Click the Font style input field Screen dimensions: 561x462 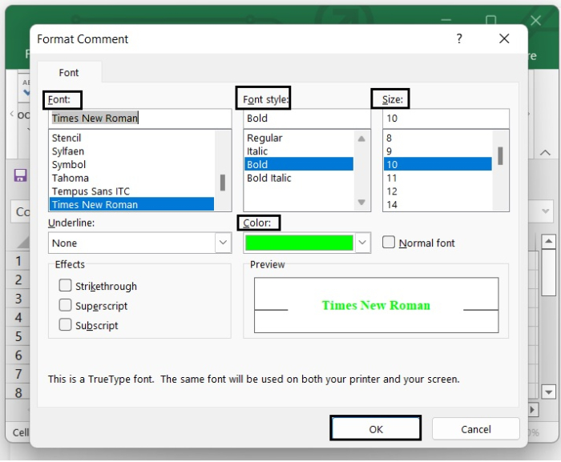[x=307, y=119]
